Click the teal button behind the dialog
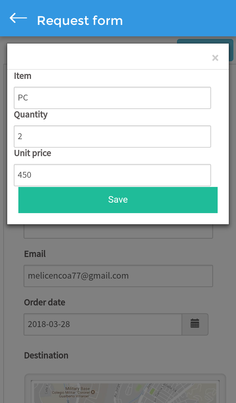This screenshot has width=236, height=403. 231,50
